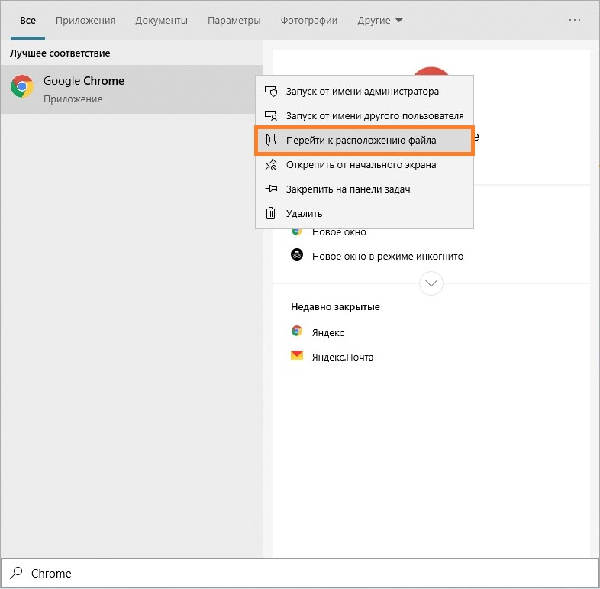600x589 pixels.
Task: Click the open file location icon
Action: (270, 141)
